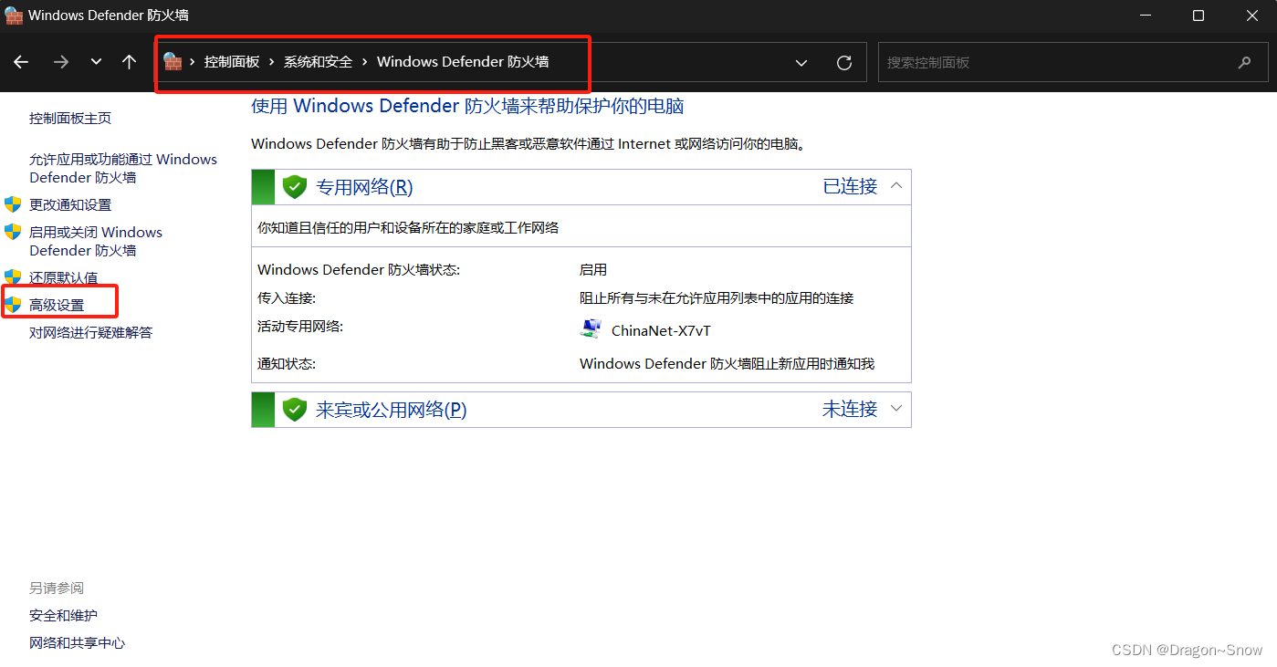
Task: Open 网络和共享中心 link
Action: point(77,643)
